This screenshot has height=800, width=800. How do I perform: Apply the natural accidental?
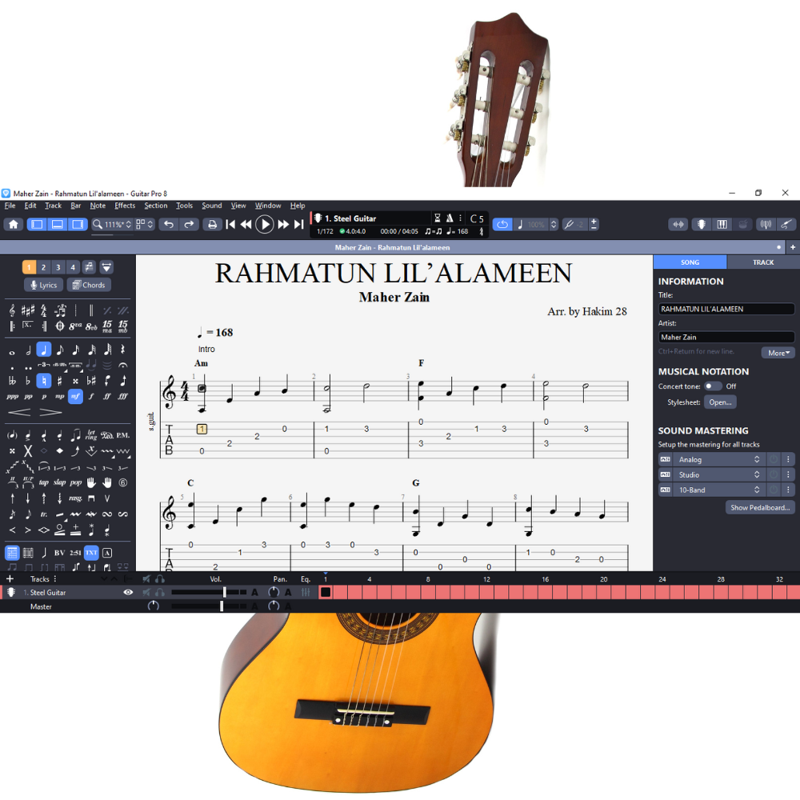click(44, 381)
